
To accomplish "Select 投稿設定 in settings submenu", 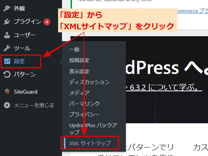I will pos(79,60).
